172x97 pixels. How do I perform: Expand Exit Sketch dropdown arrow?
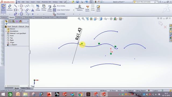click(x=3, y=14)
